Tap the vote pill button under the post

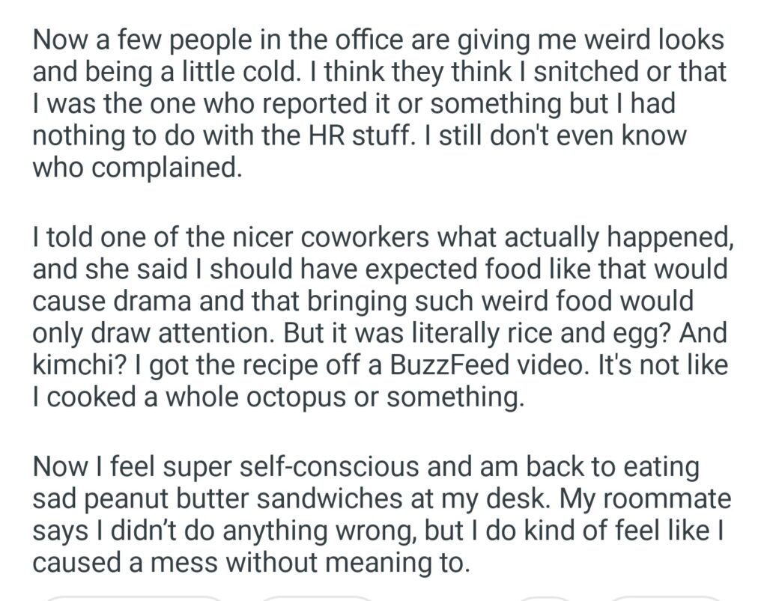[133, 598]
